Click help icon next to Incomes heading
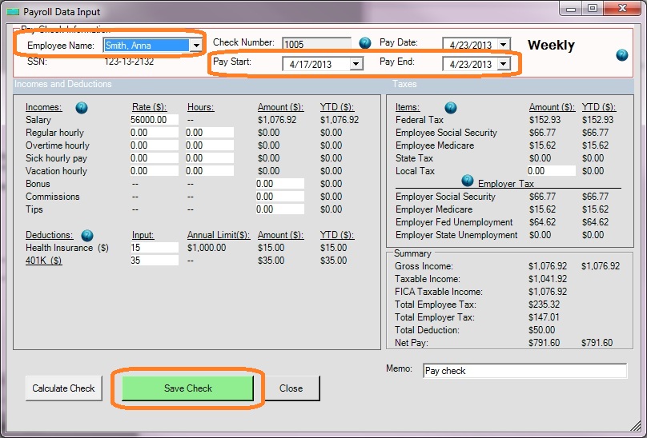This screenshot has width=647, height=438. coord(82,107)
